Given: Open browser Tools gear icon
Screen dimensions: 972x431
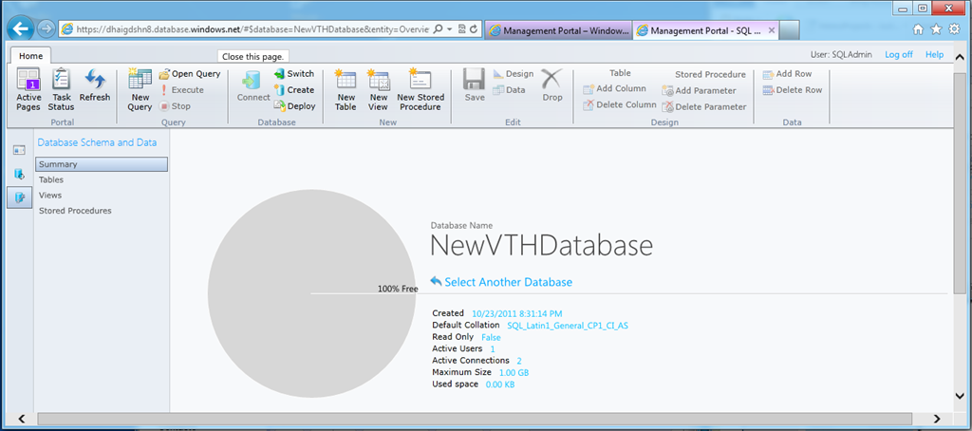Looking at the screenshot, I should tap(954, 29).
